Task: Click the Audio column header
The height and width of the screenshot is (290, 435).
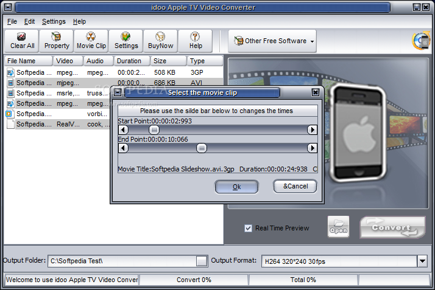Action: 99,61
